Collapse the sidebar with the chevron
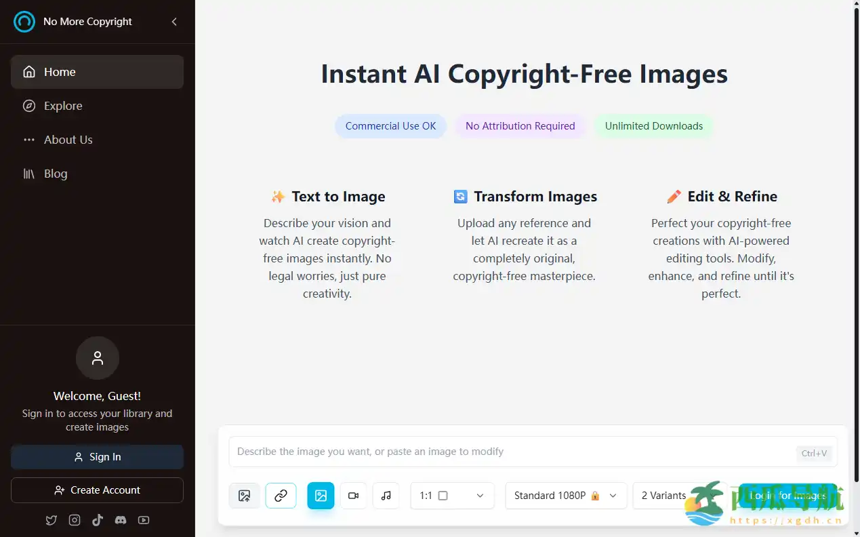Image resolution: width=860 pixels, height=537 pixels. pos(174,22)
